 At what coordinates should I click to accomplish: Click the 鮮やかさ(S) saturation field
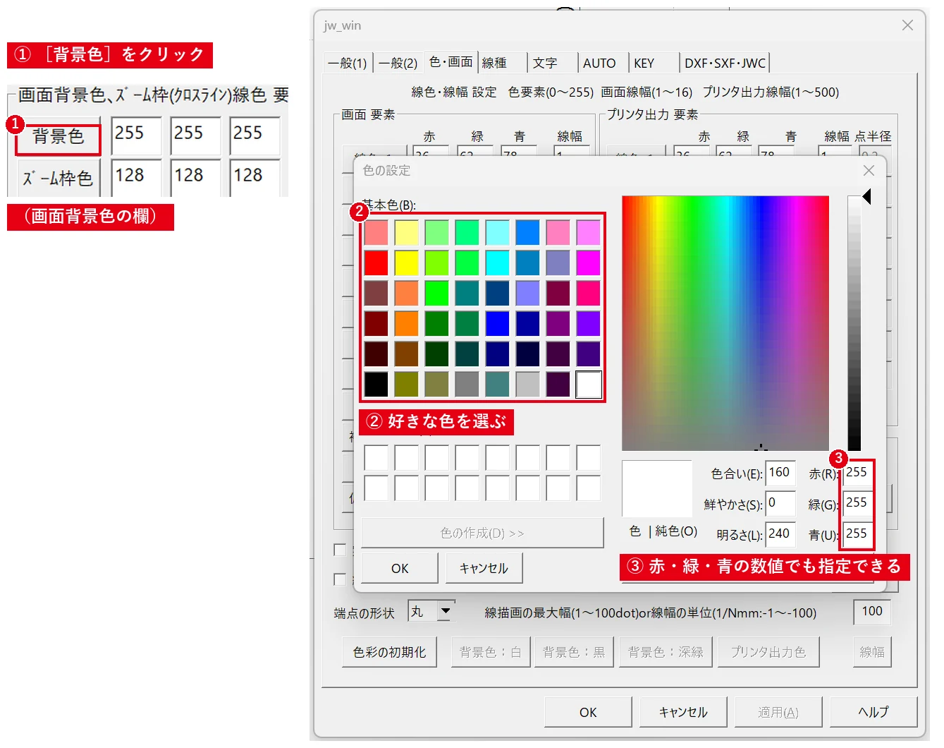point(780,503)
